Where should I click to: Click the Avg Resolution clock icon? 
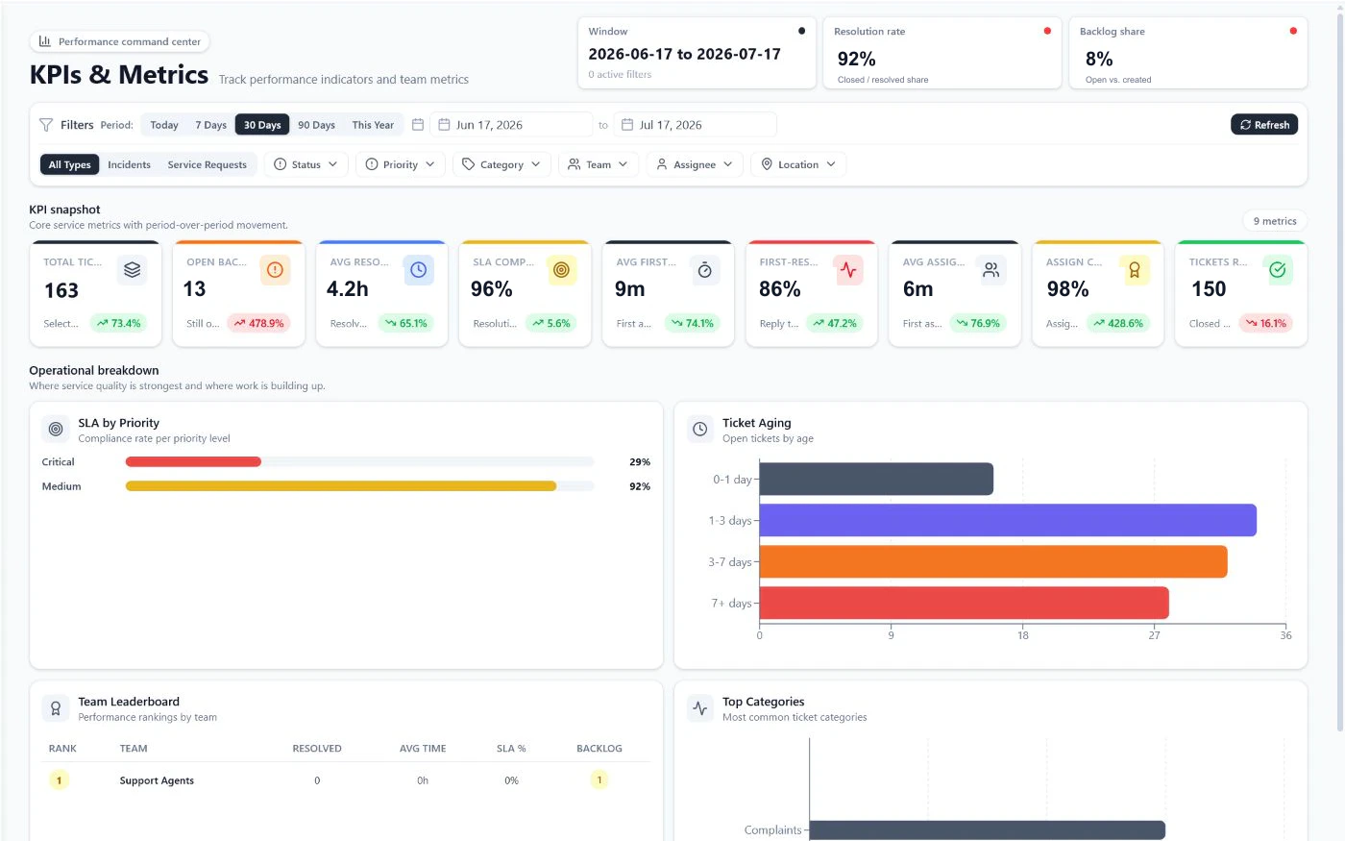(x=418, y=270)
